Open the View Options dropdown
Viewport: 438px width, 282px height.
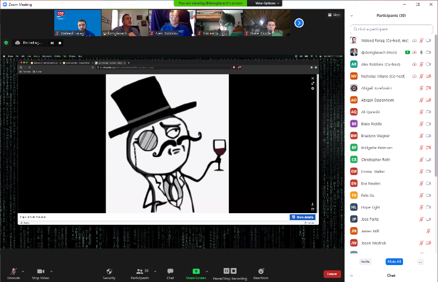tap(267, 3)
